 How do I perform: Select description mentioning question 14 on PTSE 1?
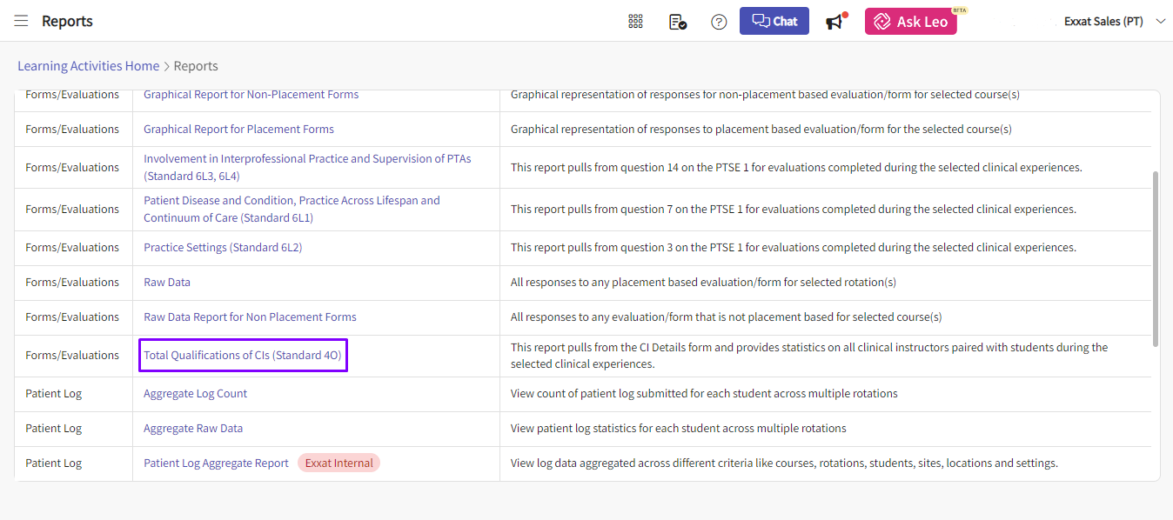796,167
